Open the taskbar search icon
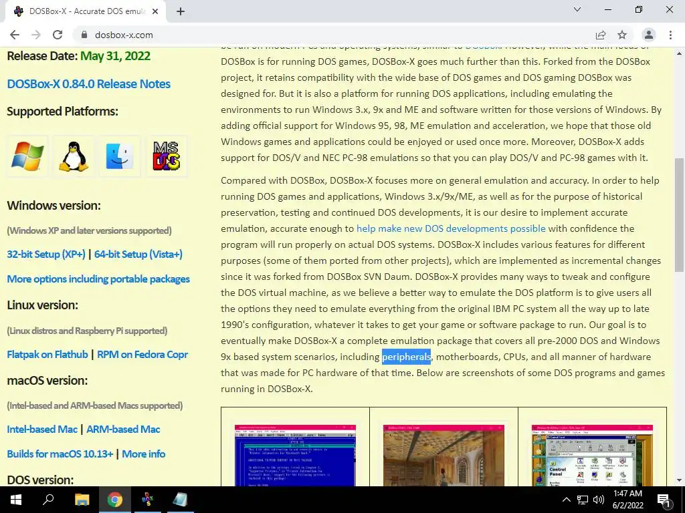This screenshot has height=513, width=685. point(48,500)
